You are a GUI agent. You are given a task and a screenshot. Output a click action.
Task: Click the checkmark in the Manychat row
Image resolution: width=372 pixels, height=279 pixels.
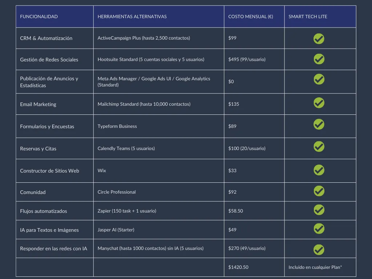click(x=319, y=250)
